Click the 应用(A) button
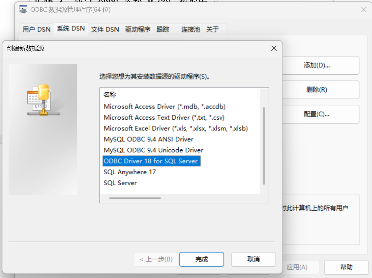This screenshot has height=278, width=372. tap(300, 267)
